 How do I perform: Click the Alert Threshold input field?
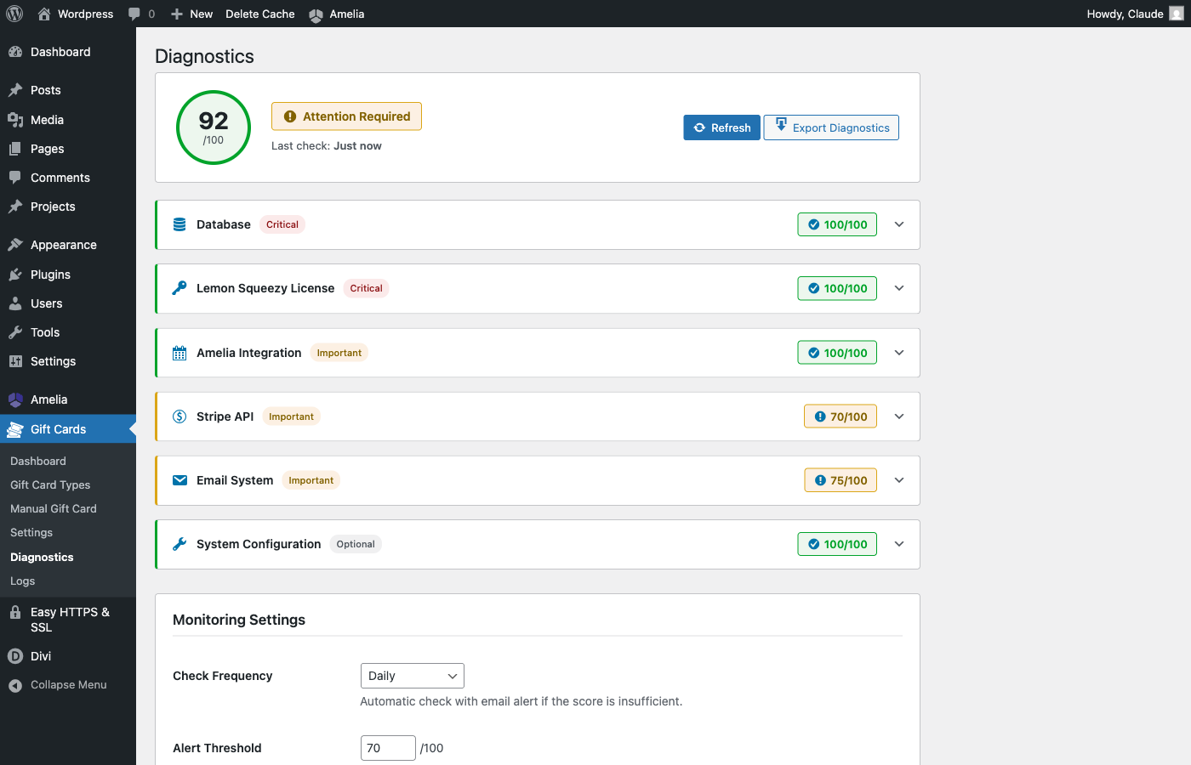click(x=388, y=748)
